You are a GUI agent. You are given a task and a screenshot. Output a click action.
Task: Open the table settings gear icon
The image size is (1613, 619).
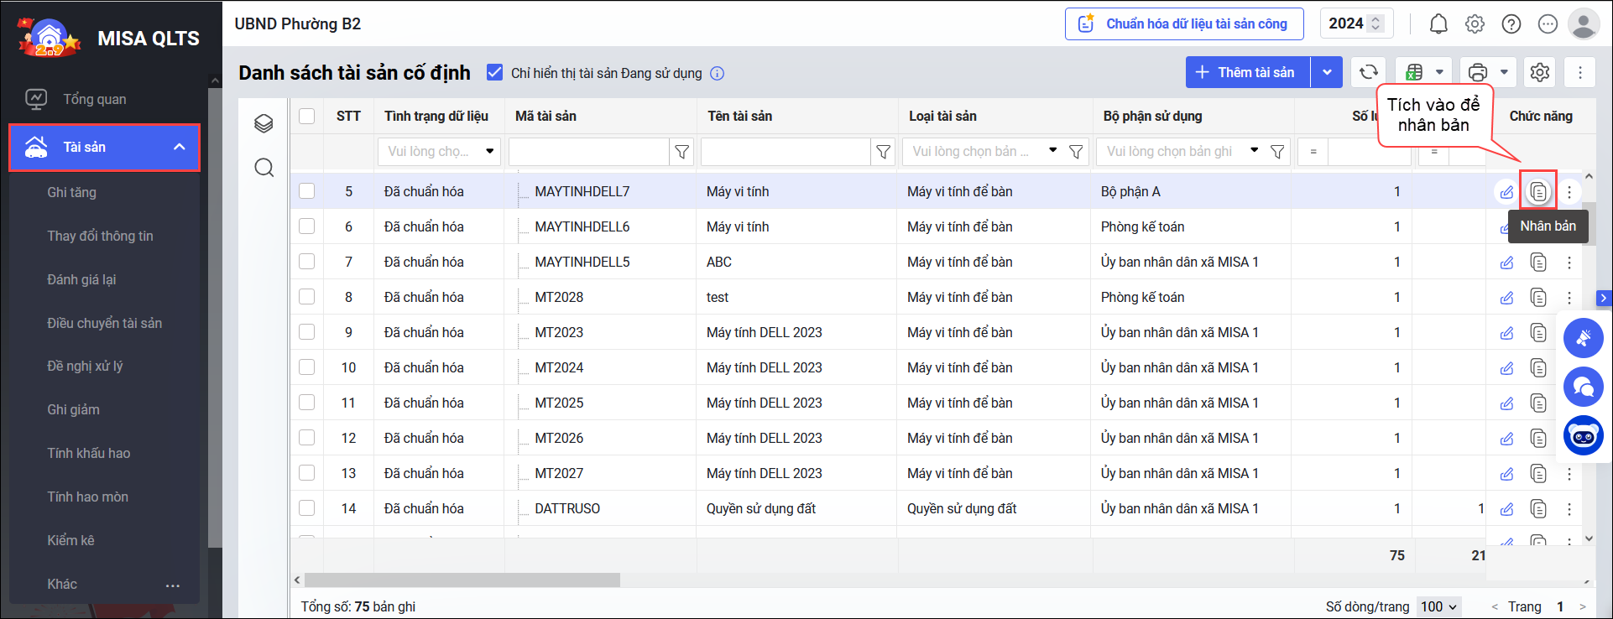[1539, 72]
